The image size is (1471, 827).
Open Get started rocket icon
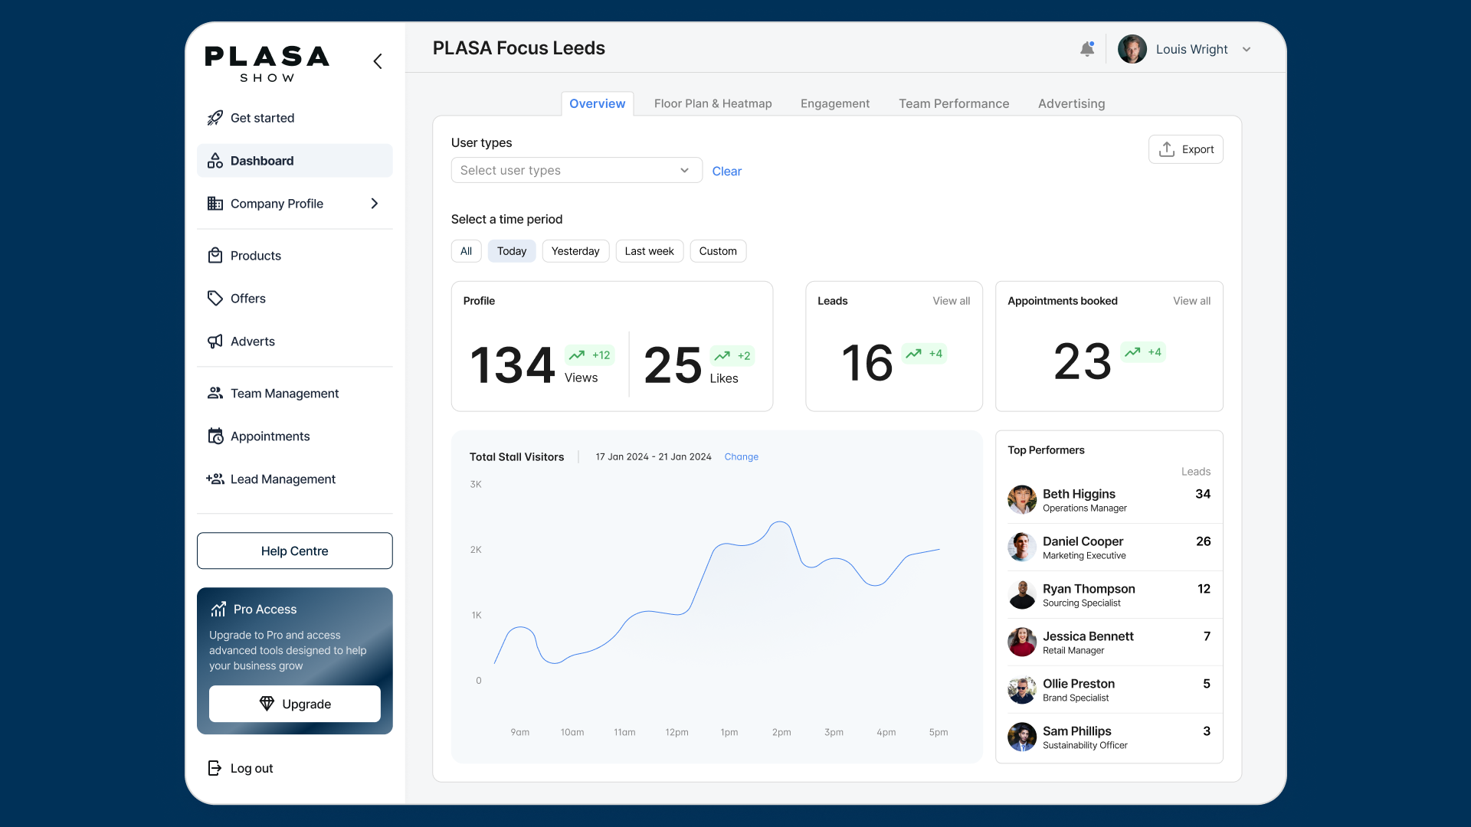[x=215, y=118]
